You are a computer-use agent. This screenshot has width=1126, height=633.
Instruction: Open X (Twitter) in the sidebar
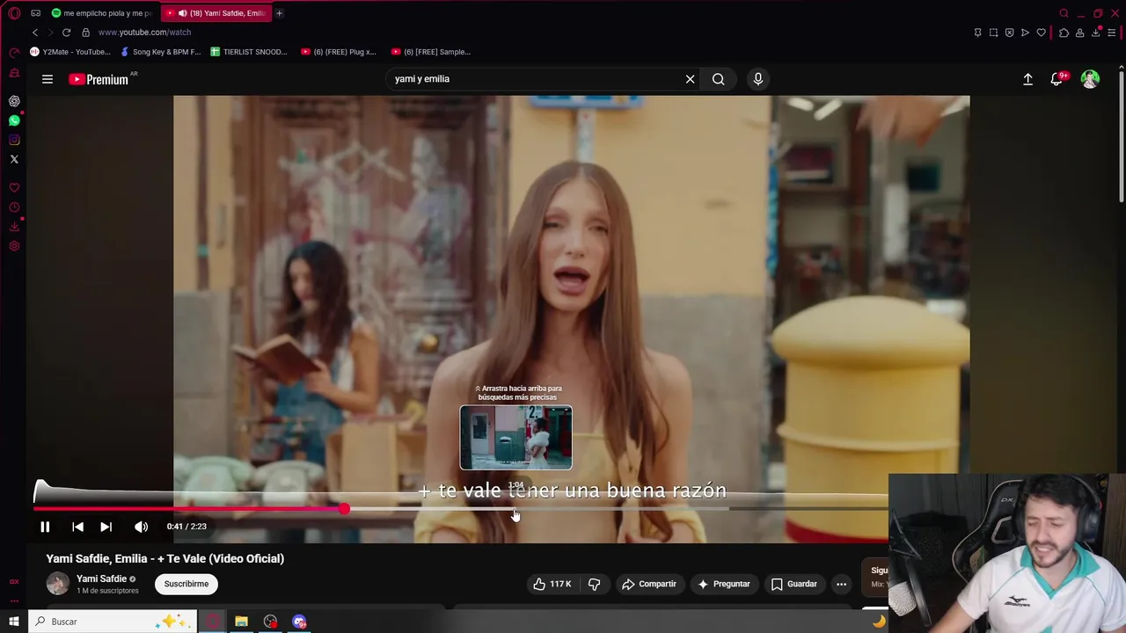tap(14, 159)
